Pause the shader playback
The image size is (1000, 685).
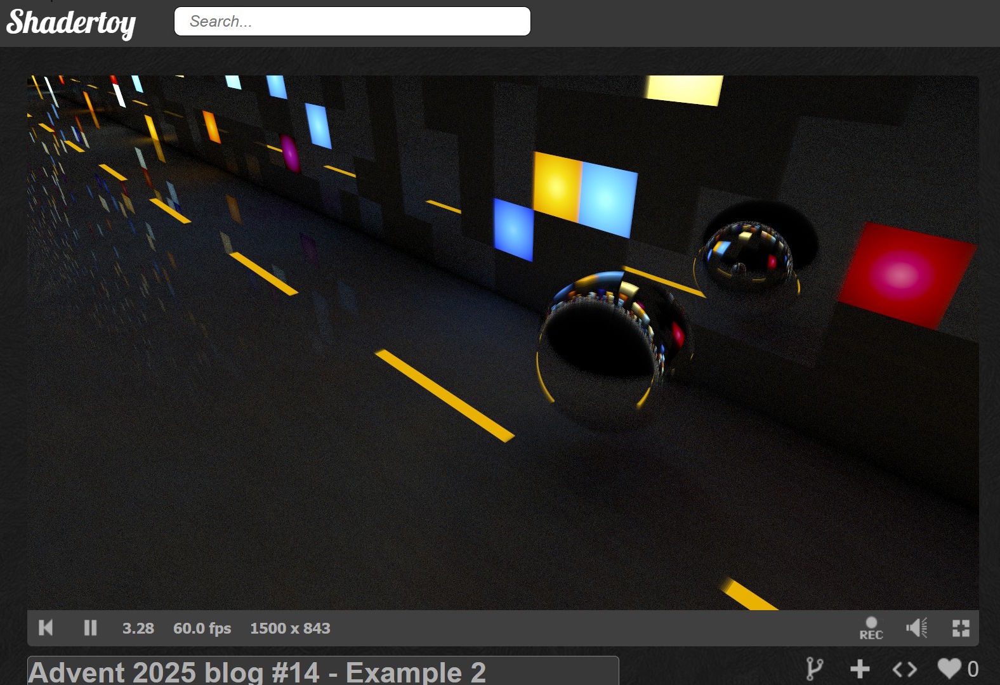click(x=90, y=628)
